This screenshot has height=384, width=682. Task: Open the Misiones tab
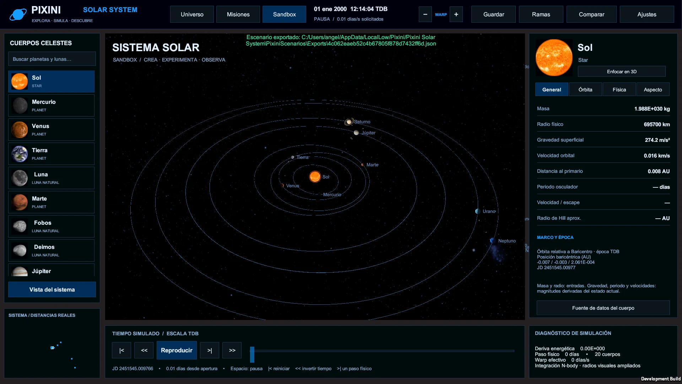238,14
